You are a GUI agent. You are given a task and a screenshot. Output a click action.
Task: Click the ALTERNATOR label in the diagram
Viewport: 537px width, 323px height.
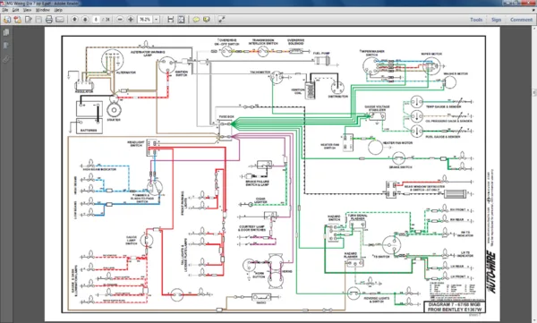click(x=126, y=72)
